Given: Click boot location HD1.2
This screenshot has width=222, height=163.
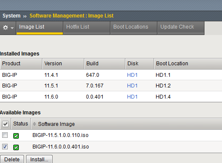Looking at the screenshot, I should click(163, 86).
